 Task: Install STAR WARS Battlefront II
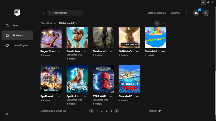(97, 104)
